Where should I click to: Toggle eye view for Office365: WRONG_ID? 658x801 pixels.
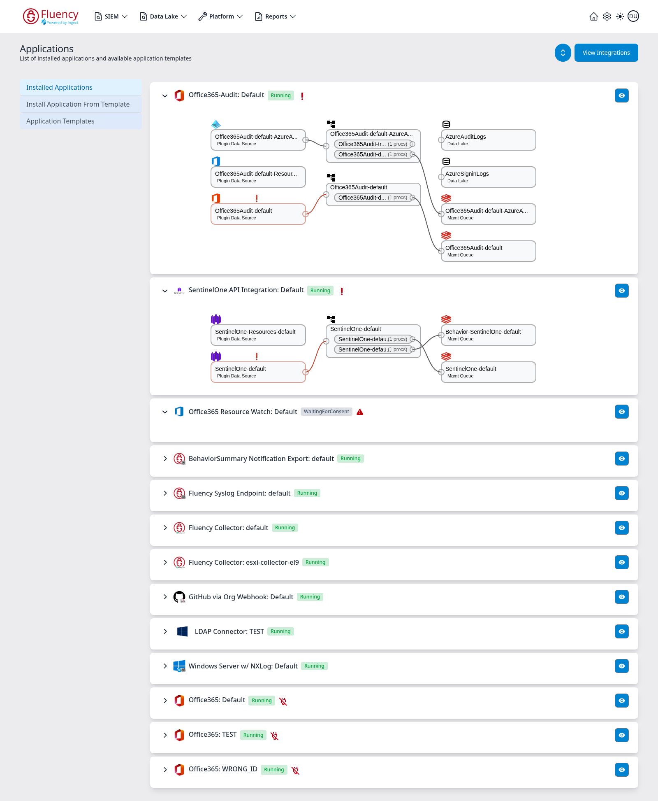pos(622,770)
